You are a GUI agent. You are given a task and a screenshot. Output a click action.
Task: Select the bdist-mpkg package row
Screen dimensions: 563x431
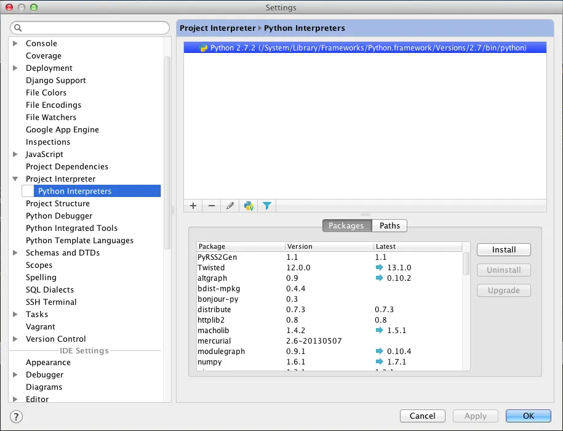tap(330, 288)
